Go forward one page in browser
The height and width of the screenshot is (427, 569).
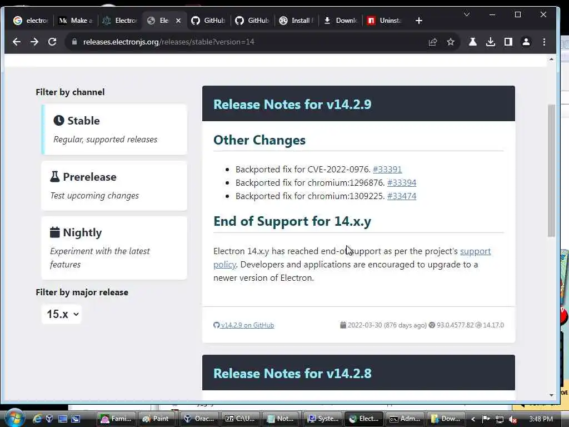coord(34,42)
